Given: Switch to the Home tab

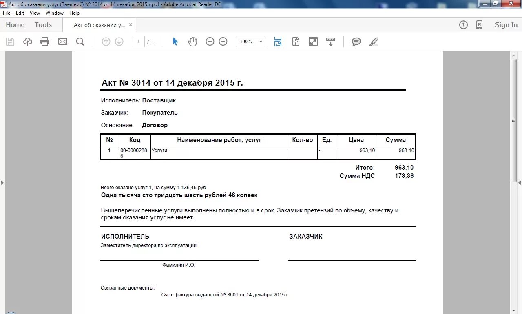Looking at the screenshot, I should (15, 25).
